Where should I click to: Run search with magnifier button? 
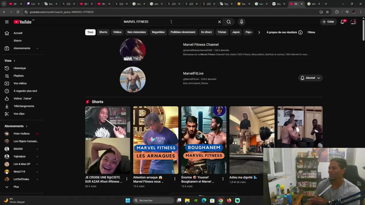[229, 22]
